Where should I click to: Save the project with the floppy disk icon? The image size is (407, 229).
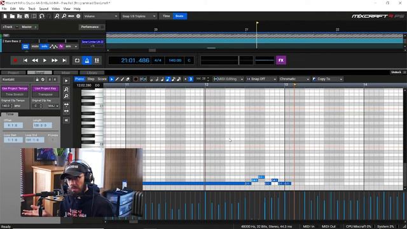click(x=27, y=16)
